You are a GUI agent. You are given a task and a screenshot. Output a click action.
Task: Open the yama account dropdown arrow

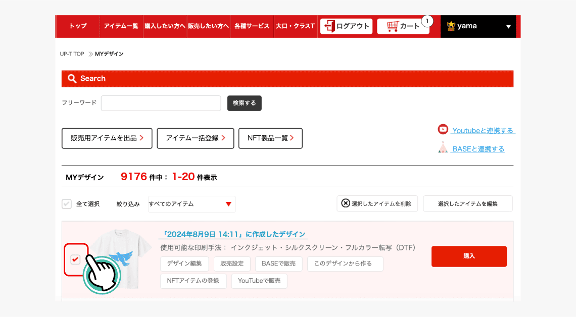click(x=508, y=27)
